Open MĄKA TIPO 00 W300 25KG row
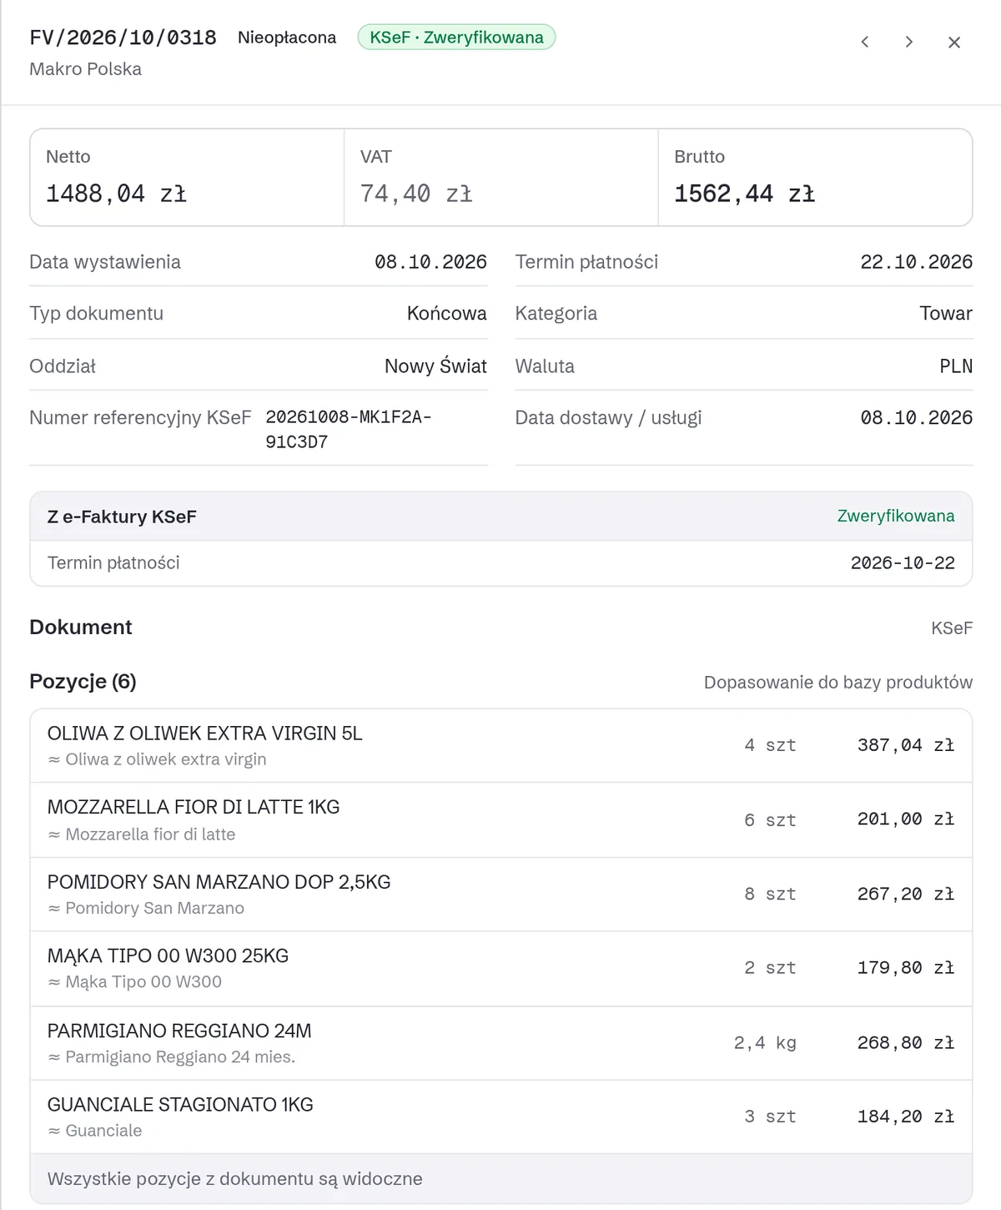Image resolution: width=1001 pixels, height=1210 pixels. [x=501, y=969]
